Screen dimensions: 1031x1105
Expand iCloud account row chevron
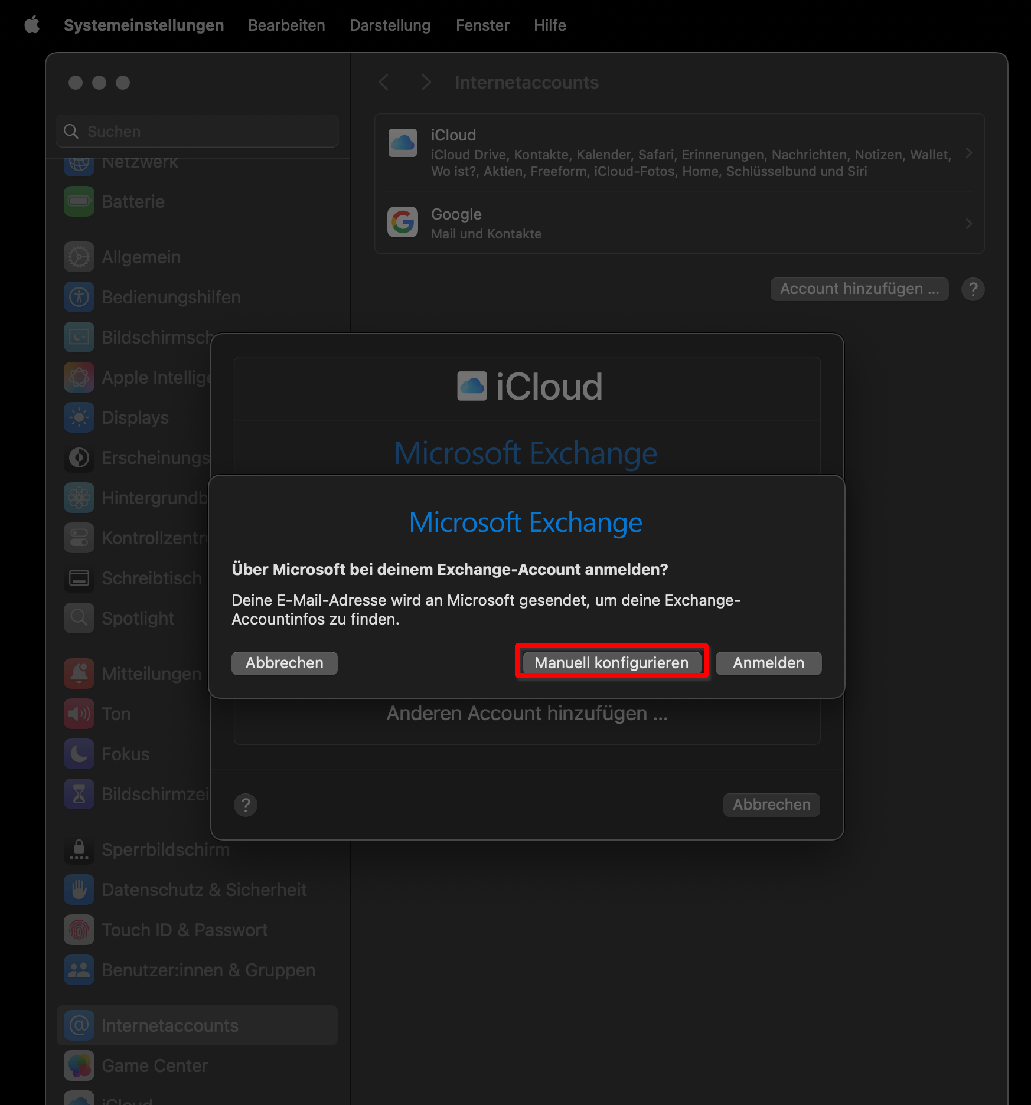(x=968, y=153)
